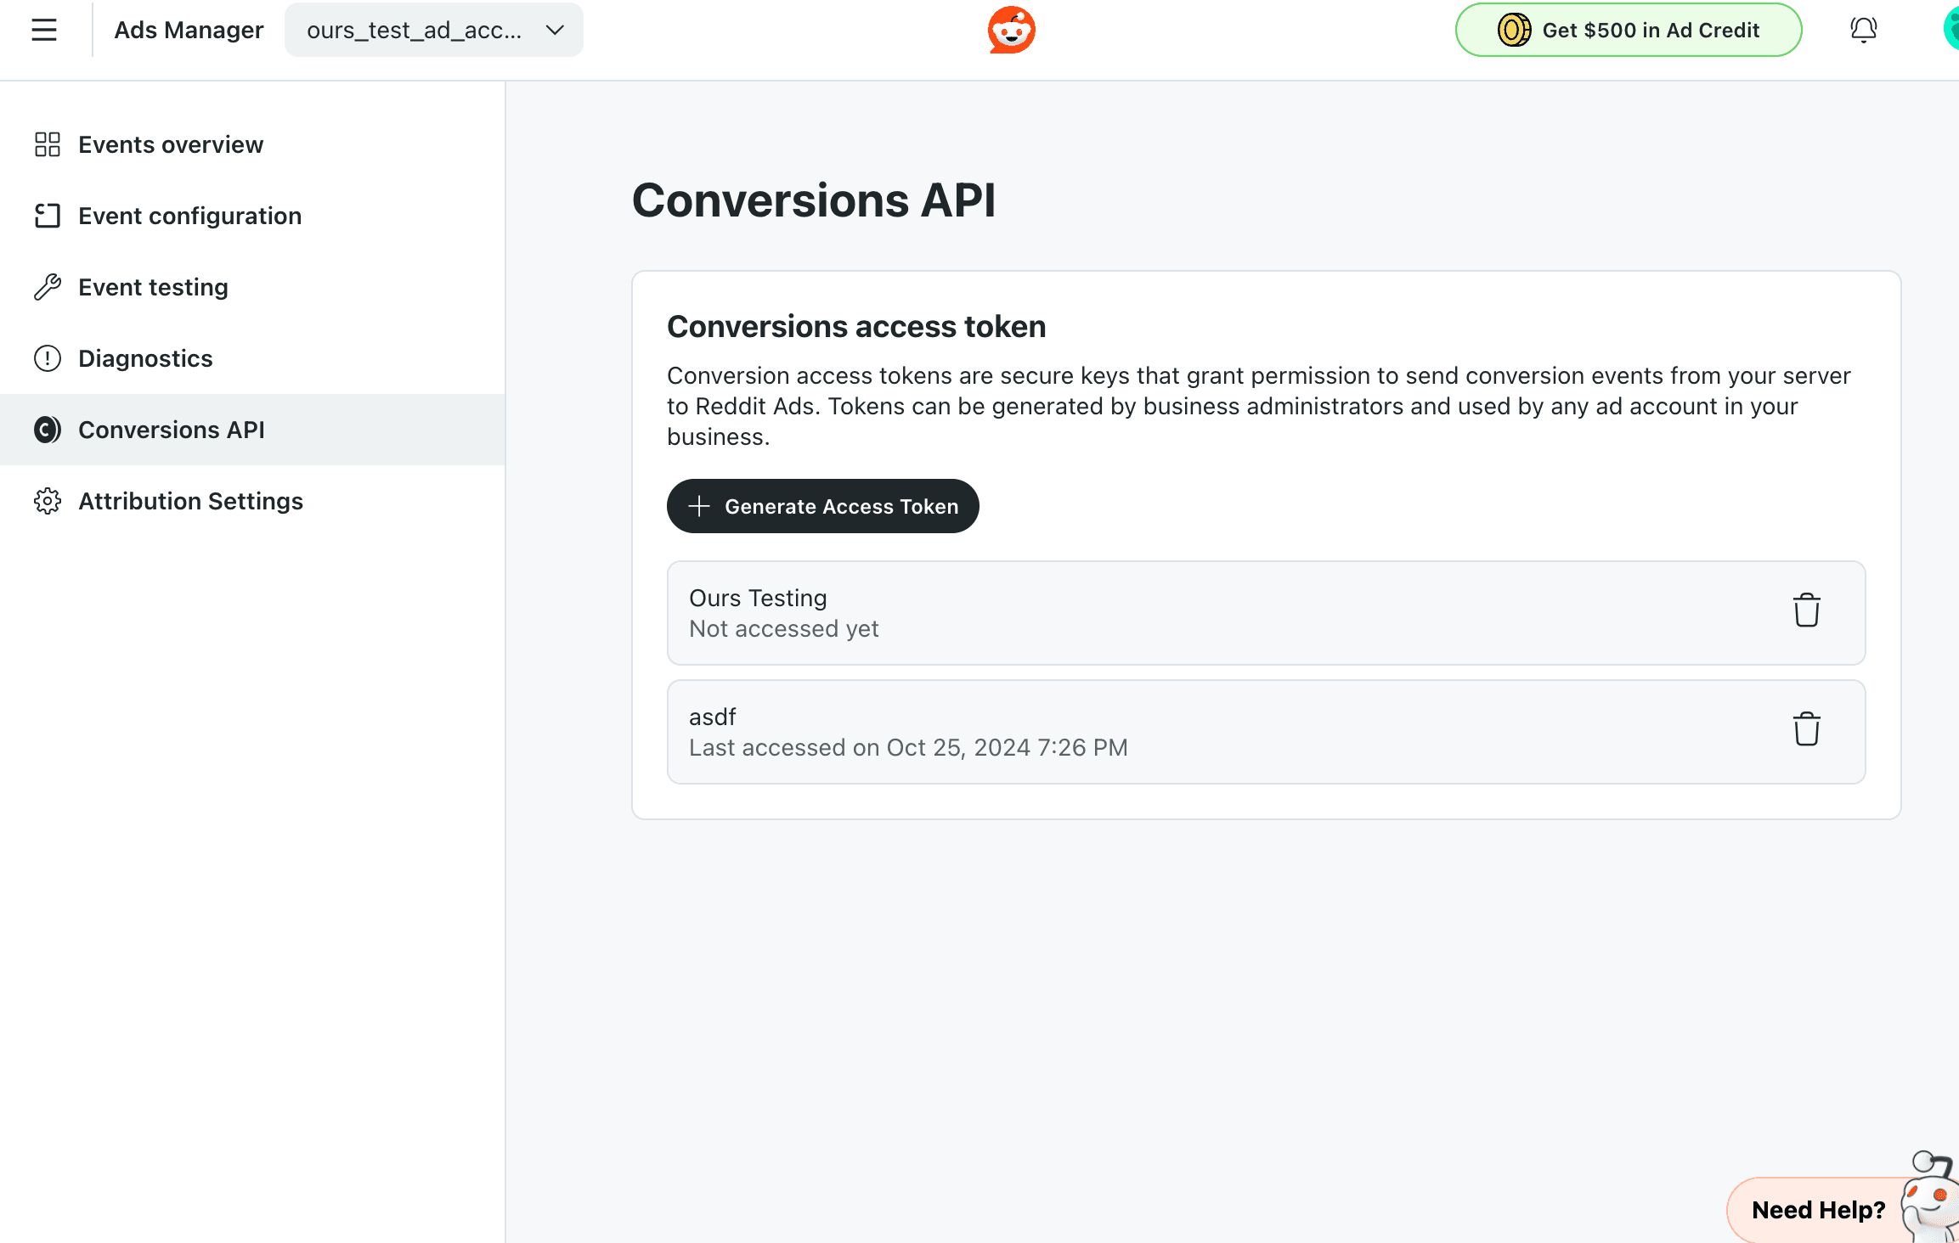Click the Attribution Settings gear icon
The height and width of the screenshot is (1243, 1959).
tap(48, 501)
